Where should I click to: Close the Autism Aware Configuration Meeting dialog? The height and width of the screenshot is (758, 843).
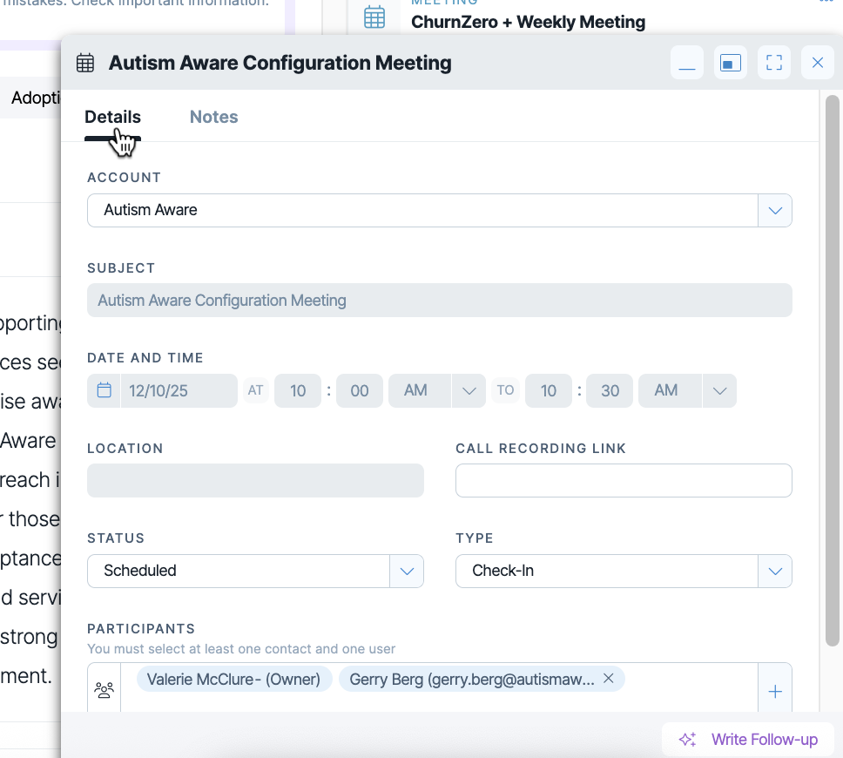click(x=818, y=63)
